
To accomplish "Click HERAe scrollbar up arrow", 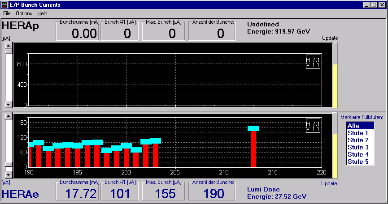I will (9, 116).
